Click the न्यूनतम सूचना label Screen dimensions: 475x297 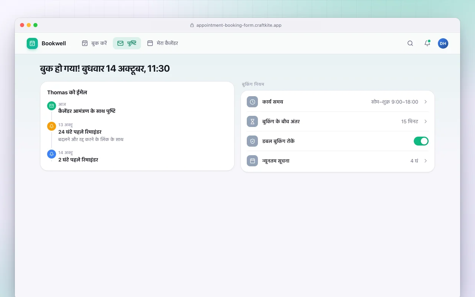[276, 161]
